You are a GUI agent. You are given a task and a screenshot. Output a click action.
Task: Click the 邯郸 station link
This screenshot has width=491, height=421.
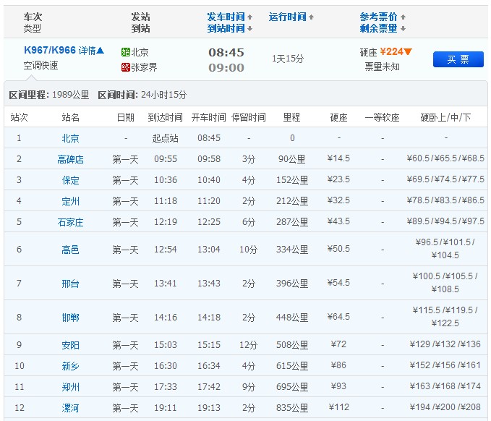click(71, 317)
